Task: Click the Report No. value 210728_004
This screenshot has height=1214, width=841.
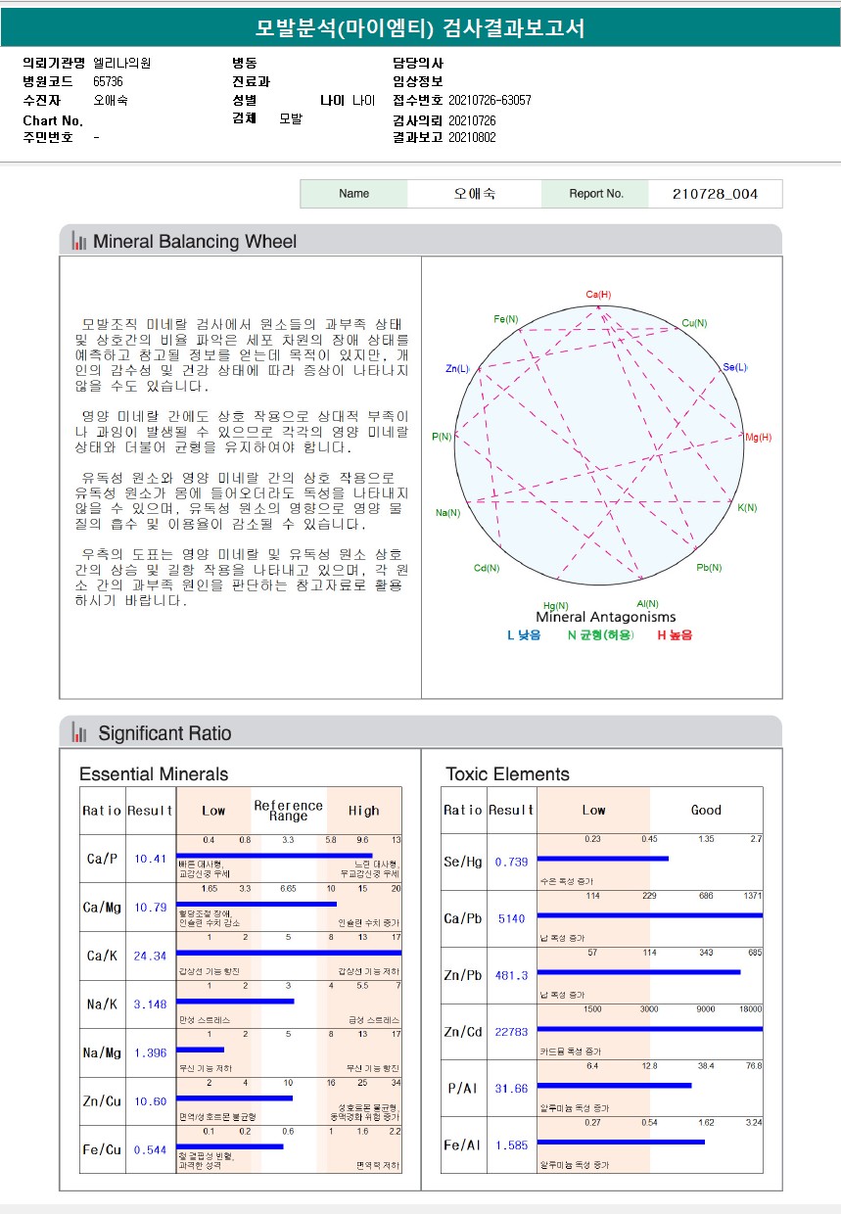Action: [715, 194]
